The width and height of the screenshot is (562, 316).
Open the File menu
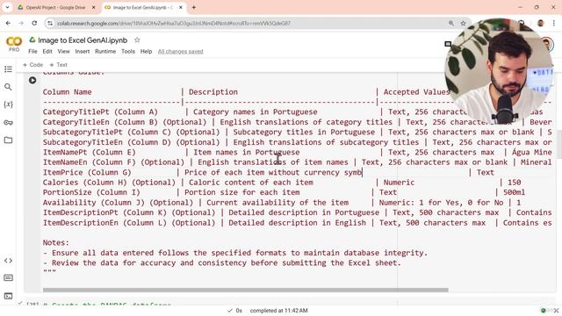[x=32, y=51]
